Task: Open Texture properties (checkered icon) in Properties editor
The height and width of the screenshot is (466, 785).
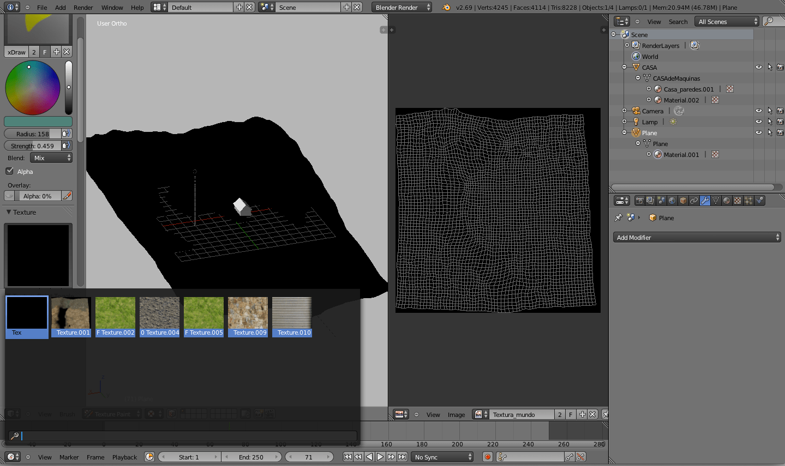Action: click(736, 200)
